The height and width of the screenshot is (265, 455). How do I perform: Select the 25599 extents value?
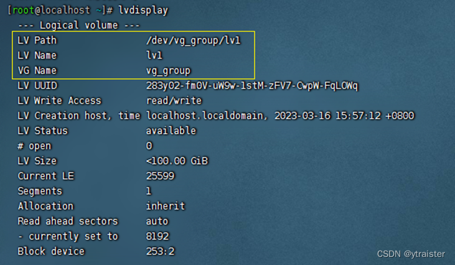click(x=160, y=176)
